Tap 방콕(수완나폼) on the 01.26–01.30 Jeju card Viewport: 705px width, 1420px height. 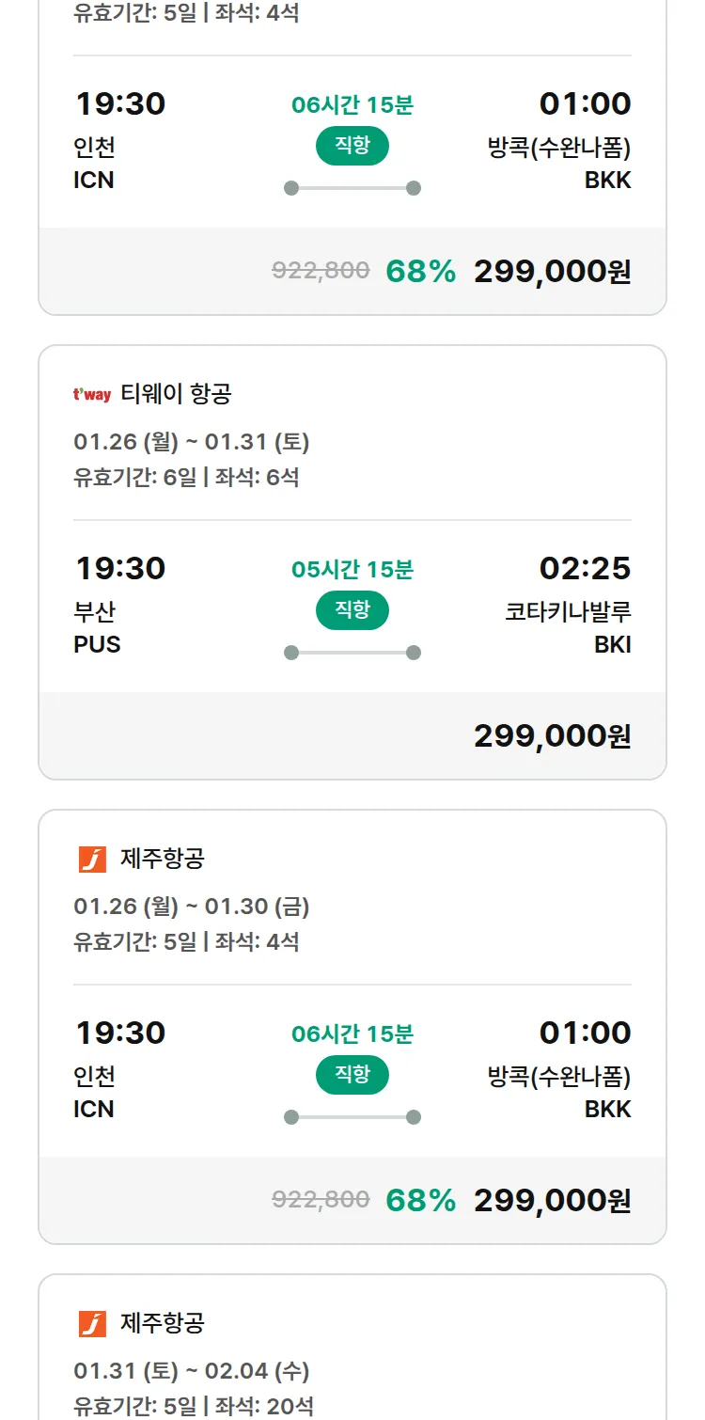pos(559,1076)
